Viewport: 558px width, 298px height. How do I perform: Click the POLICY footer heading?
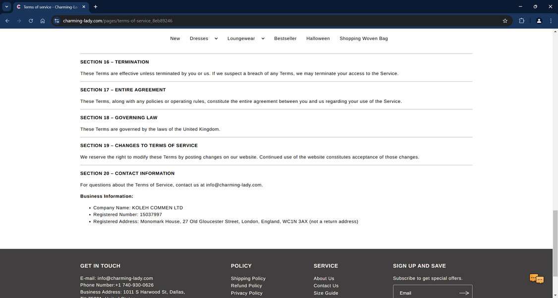click(x=241, y=266)
